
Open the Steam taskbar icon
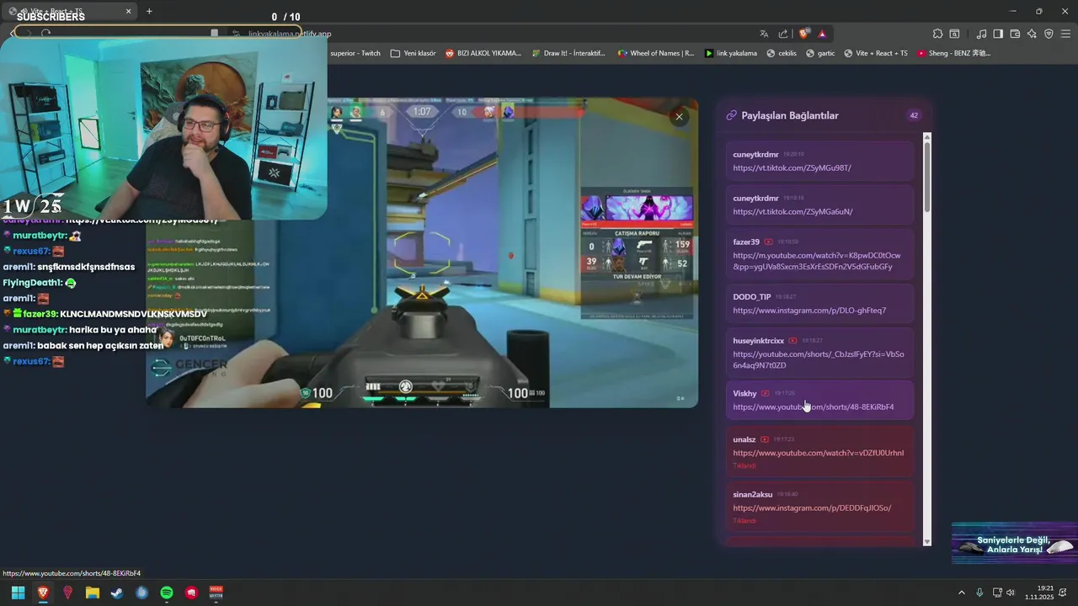click(x=117, y=593)
